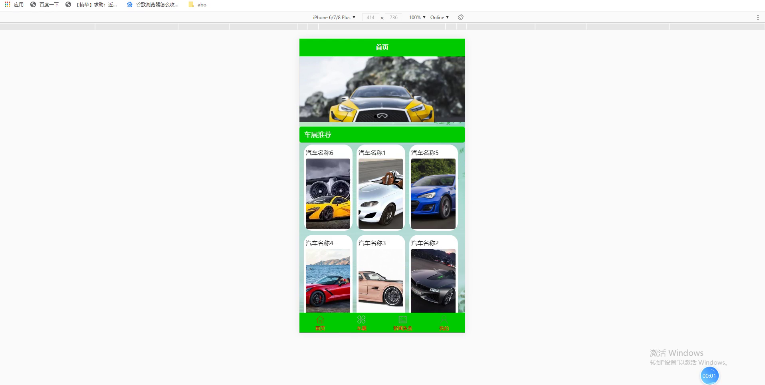Open the 汽车名称6 car card image
Image resolution: width=765 pixels, height=385 pixels.
(328, 194)
